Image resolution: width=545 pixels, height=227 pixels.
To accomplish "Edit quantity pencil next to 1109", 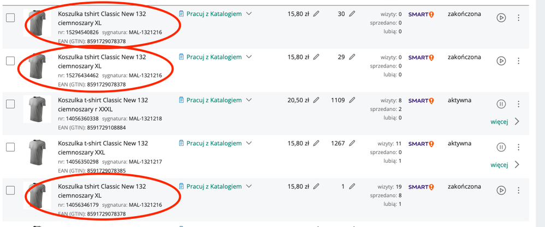I will [x=352, y=100].
